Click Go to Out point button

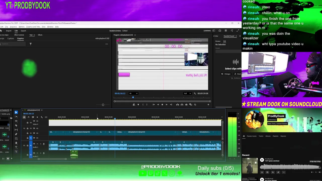coord(171,105)
